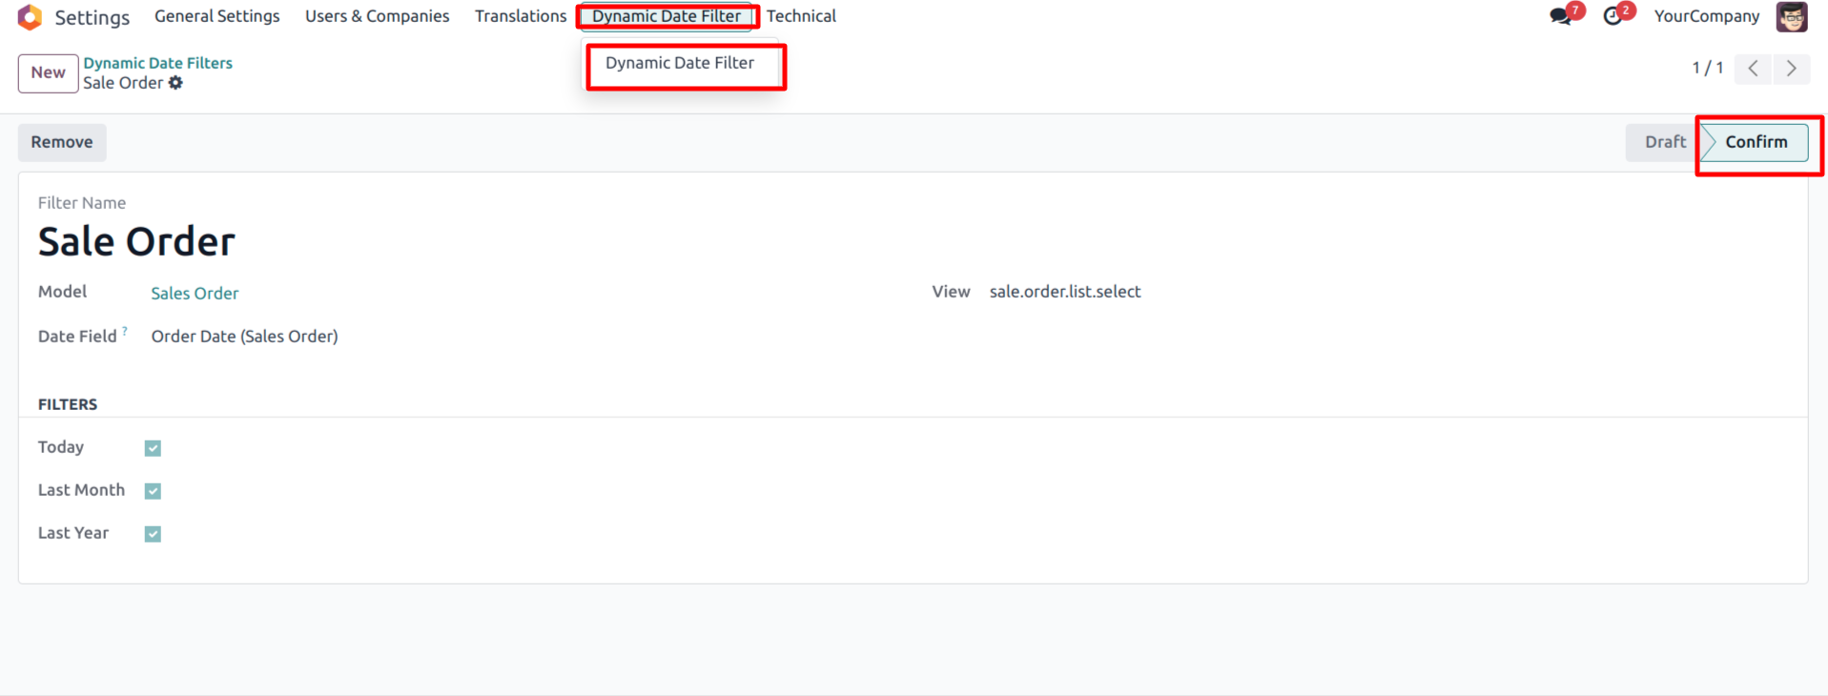Click the Today label text
1828x696 pixels.
(61, 447)
